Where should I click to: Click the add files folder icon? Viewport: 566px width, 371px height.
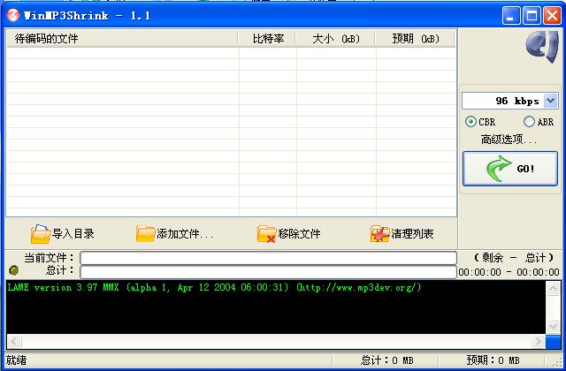point(145,233)
